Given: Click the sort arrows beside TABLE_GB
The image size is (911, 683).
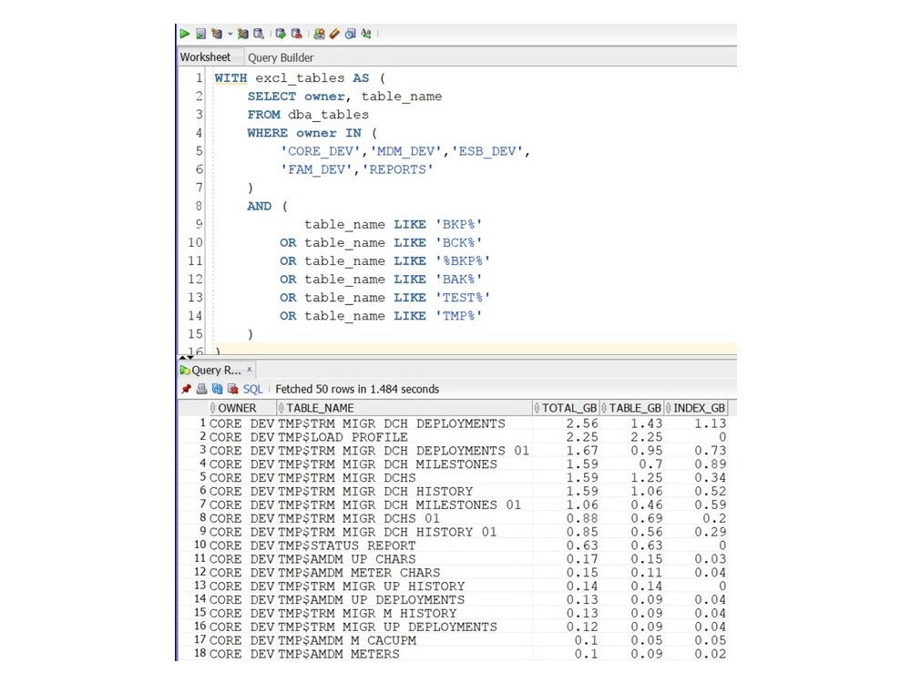Looking at the screenshot, I should (x=604, y=408).
